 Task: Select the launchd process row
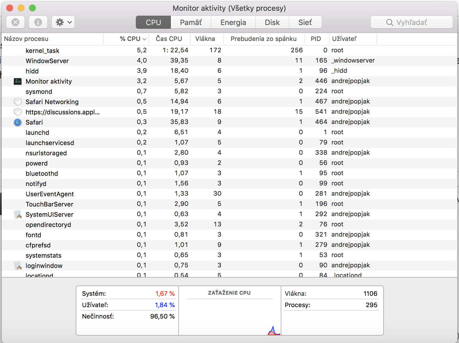pyautogui.click(x=229, y=133)
